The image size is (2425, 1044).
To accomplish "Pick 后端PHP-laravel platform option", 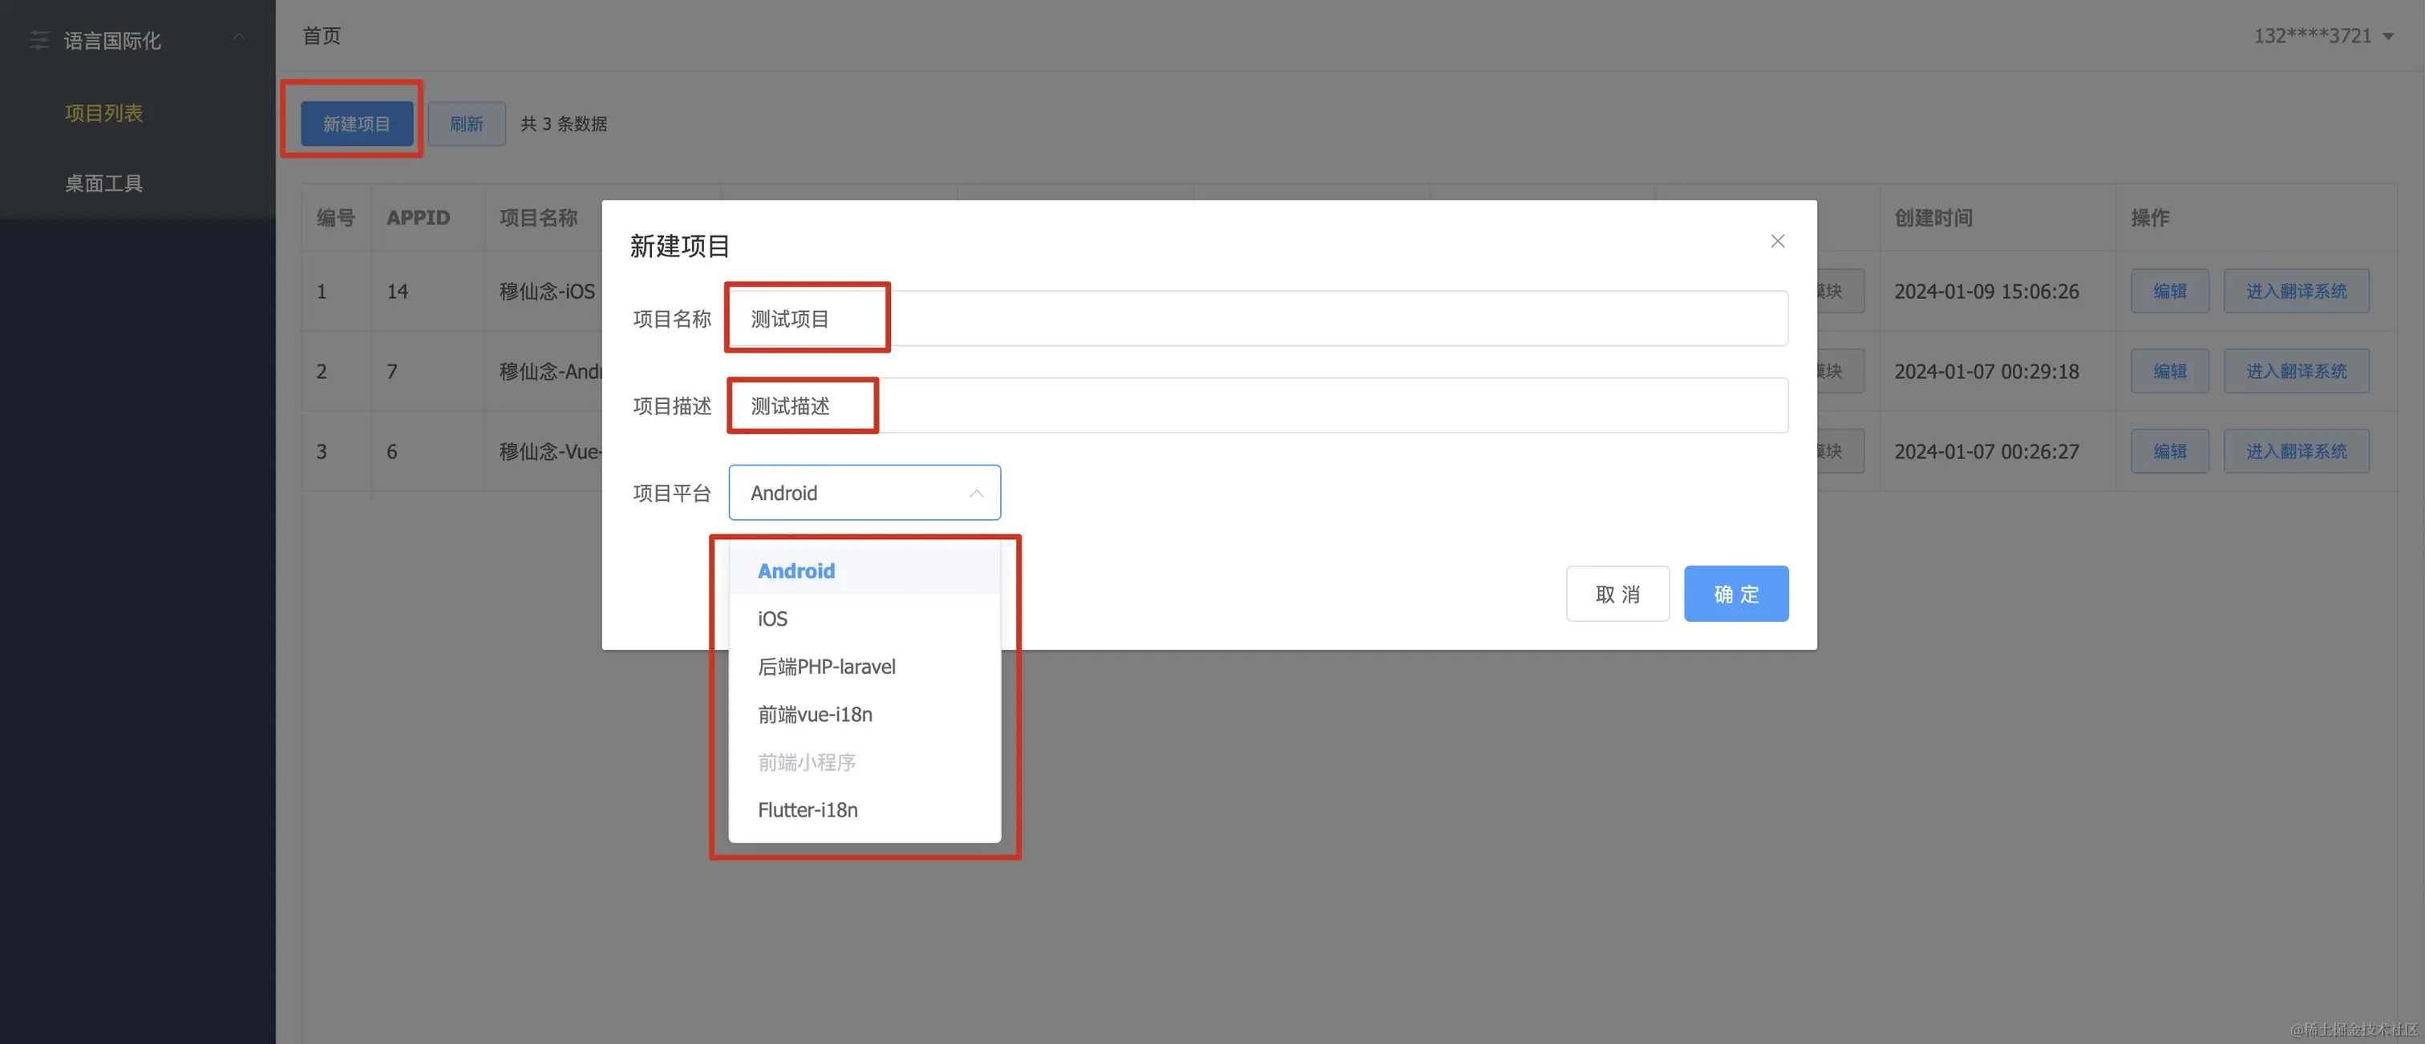I will tap(826, 667).
